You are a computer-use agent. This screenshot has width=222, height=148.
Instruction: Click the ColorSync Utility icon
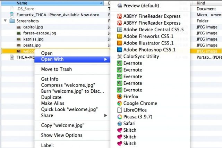click(119, 56)
